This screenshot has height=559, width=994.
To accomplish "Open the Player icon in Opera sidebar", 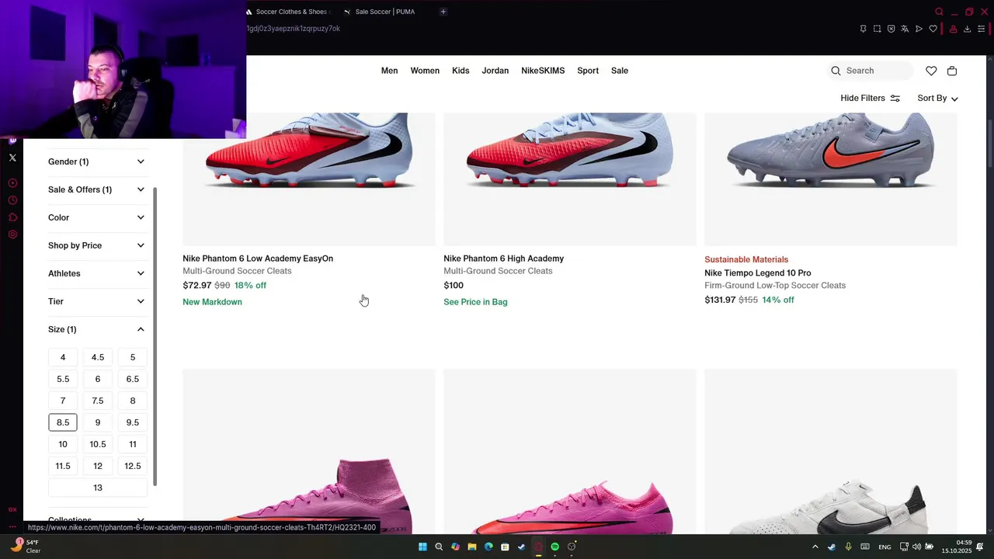I will tap(12, 183).
